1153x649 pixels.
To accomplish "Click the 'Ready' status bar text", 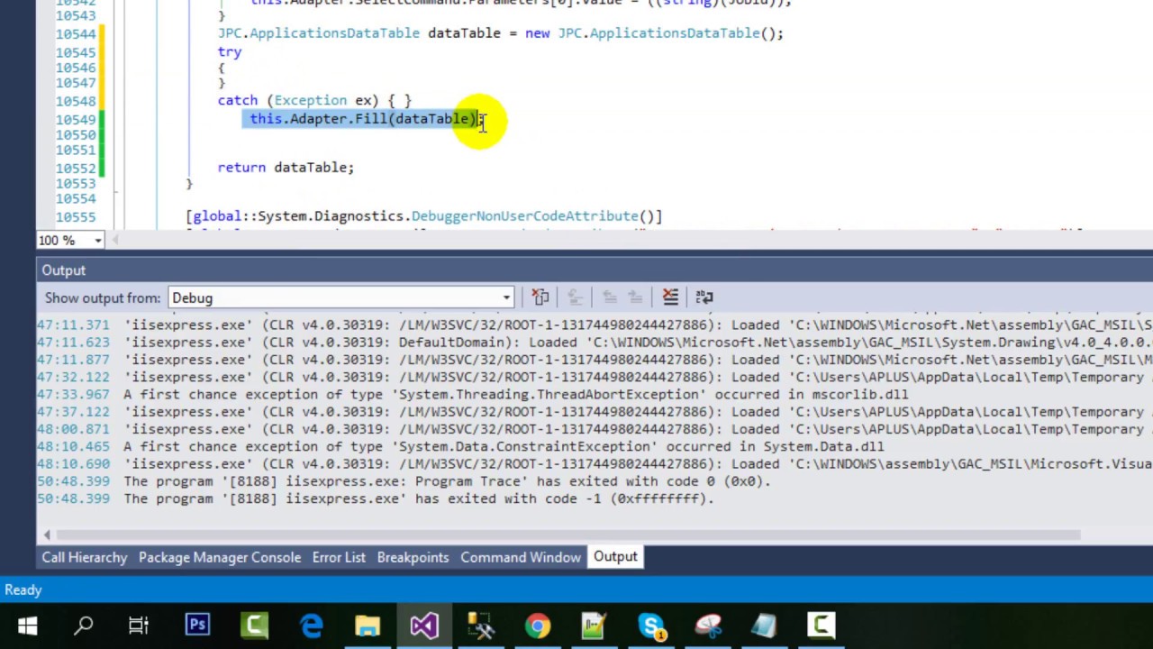I will pyautogui.click(x=23, y=590).
